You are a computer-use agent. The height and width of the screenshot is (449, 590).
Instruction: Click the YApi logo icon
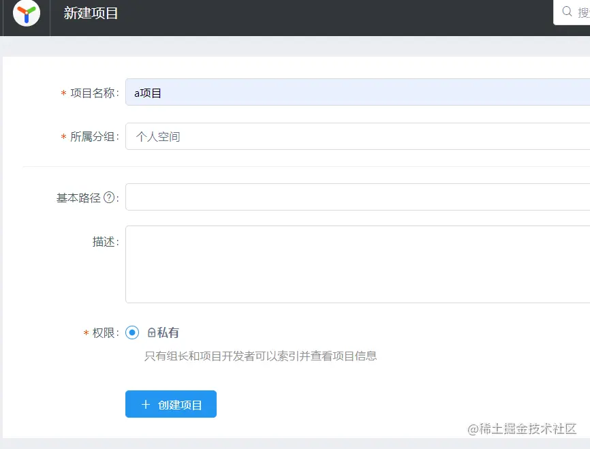click(27, 13)
